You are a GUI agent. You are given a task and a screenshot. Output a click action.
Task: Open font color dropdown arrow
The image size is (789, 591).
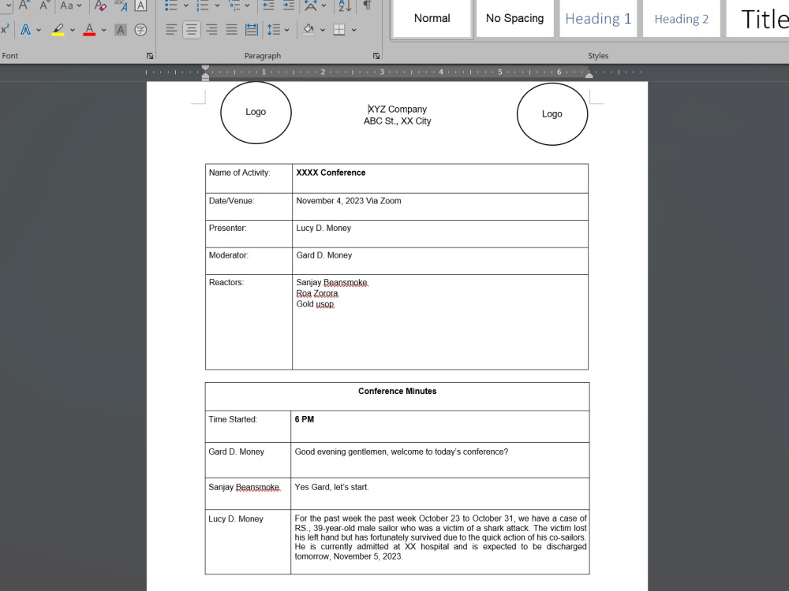point(103,30)
